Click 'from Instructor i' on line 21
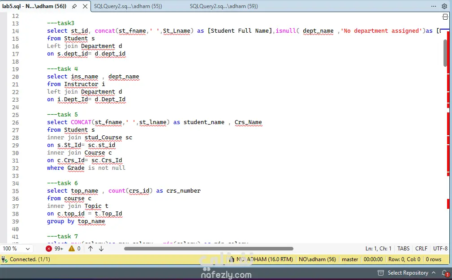This screenshot has height=280, width=452. [76, 84]
